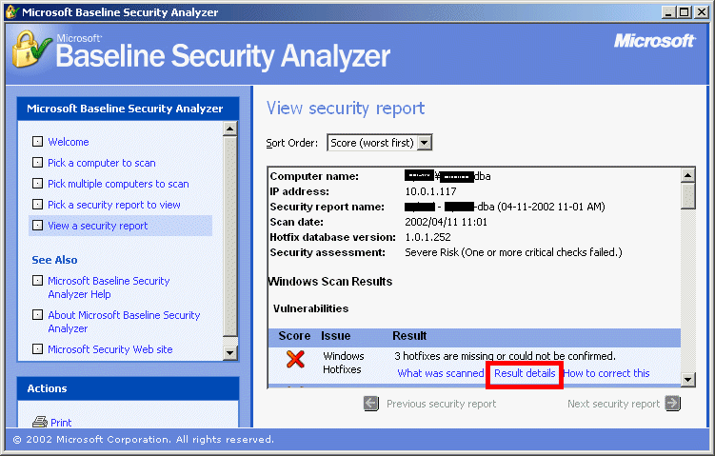Click the bullet icon beside 'Pick multiple computers to scan'
The height and width of the screenshot is (456, 715).
[37, 184]
